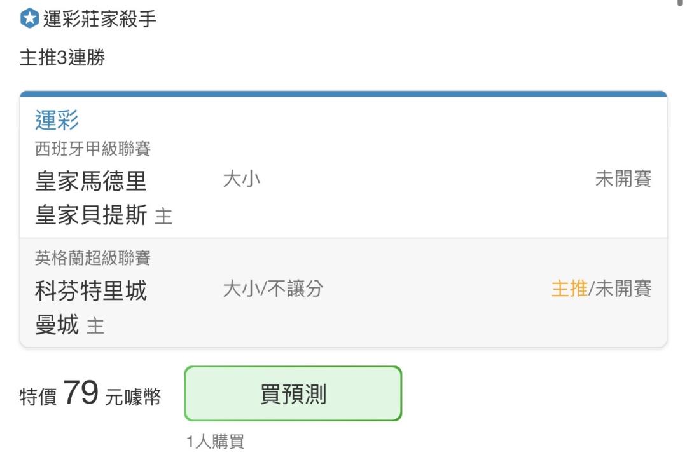The width and height of the screenshot is (687, 476).
Task: Select the 英格蘭超級聯賽 league label
Action: [x=93, y=258]
